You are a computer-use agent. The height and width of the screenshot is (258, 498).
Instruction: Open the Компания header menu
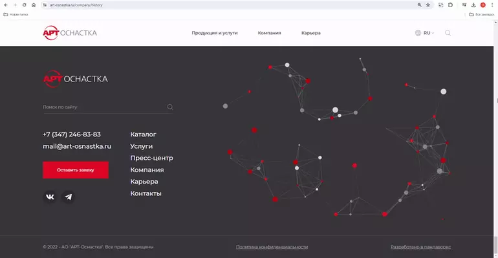[269, 33]
